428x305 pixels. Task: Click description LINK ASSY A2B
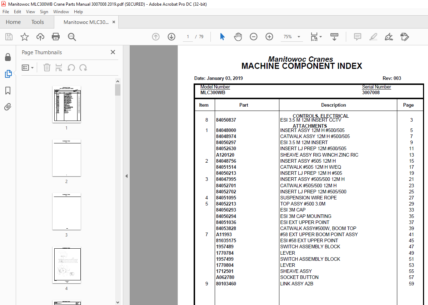tap(297, 284)
